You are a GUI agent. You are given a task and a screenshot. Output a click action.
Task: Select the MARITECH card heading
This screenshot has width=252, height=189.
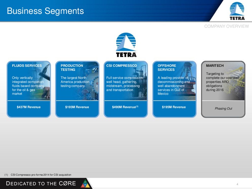pos(215,66)
